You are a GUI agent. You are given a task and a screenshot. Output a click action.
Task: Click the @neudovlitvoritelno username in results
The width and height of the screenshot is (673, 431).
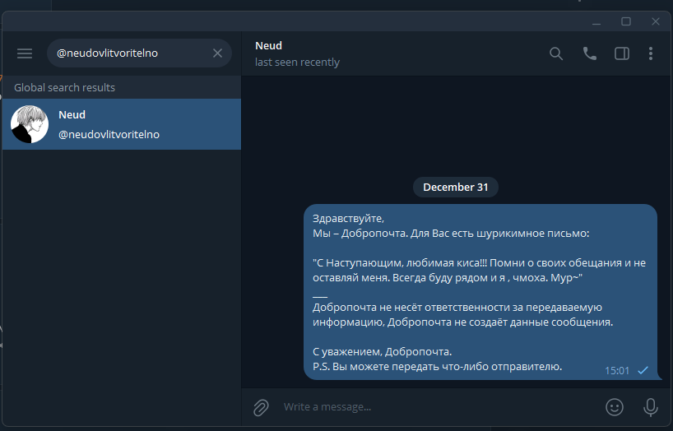tap(109, 134)
